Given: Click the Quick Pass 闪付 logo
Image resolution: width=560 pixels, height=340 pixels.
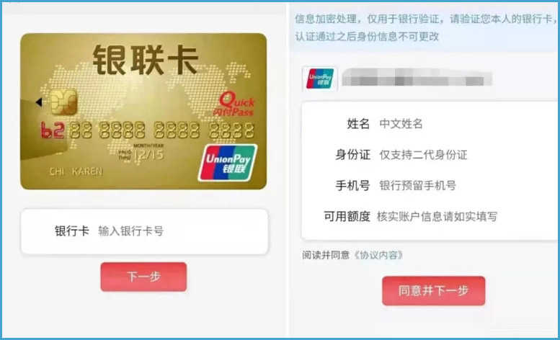Looking at the screenshot, I should click(234, 104).
